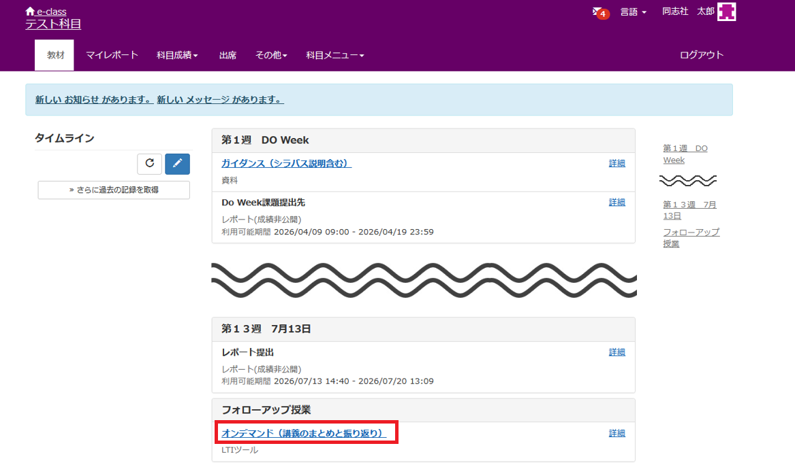The height and width of the screenshot is (465, 795).
Task: Open the 新しい メッセージ があります link
Action: pyautogui.click(x=220, y=100)
